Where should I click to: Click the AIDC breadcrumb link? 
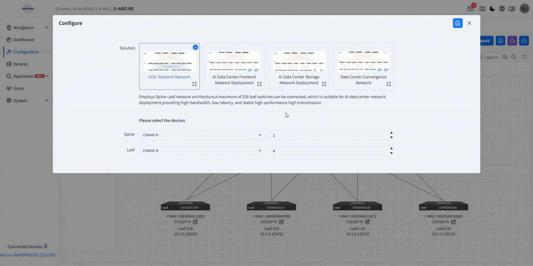click(x=106, y=9)
